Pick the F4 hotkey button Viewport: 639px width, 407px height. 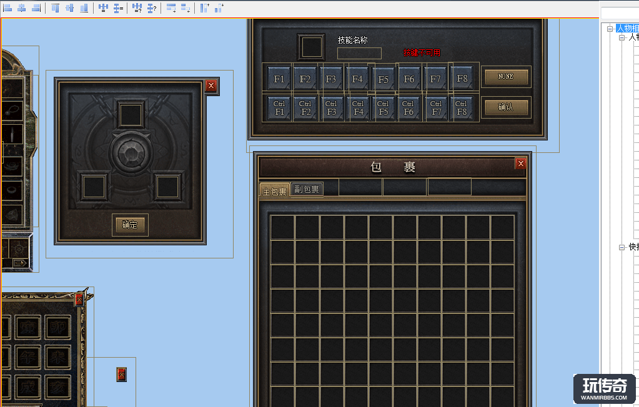pos(357,79)
